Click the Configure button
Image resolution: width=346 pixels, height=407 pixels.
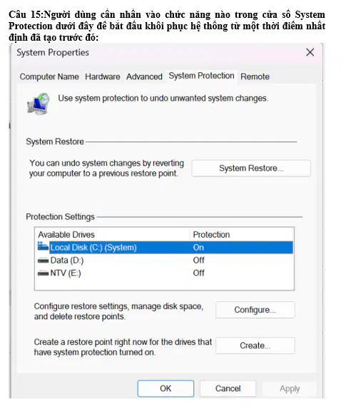point(255,310)
